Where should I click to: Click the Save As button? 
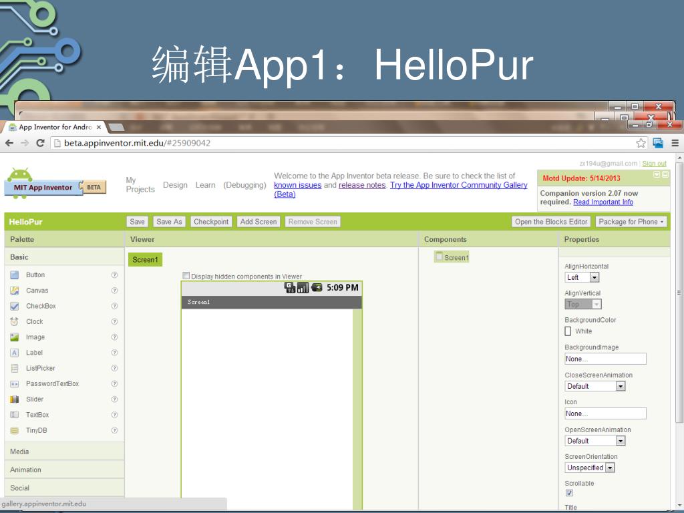(x=169, y=222)
